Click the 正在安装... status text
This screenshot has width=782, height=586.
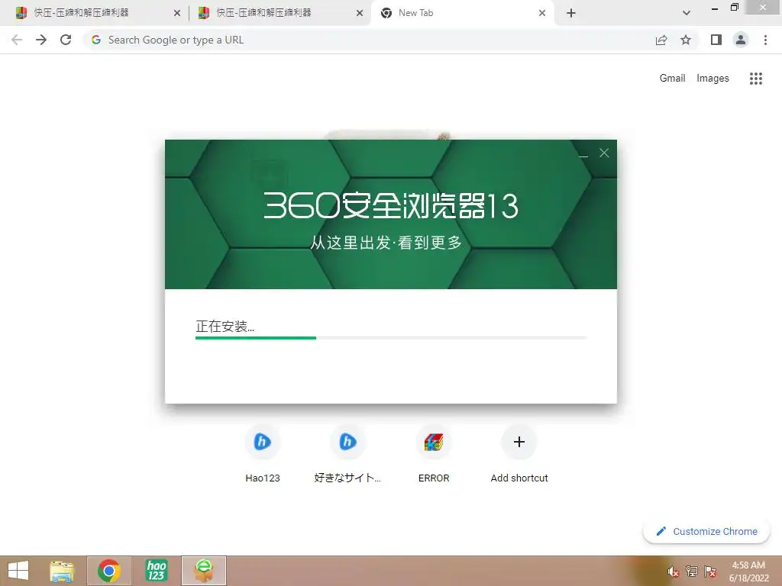[225, 327]
